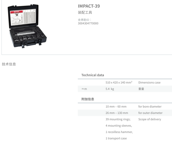Click the 重量 label cell
The width and height of the screenshot is (172, 142).
(x=141, y=89)
